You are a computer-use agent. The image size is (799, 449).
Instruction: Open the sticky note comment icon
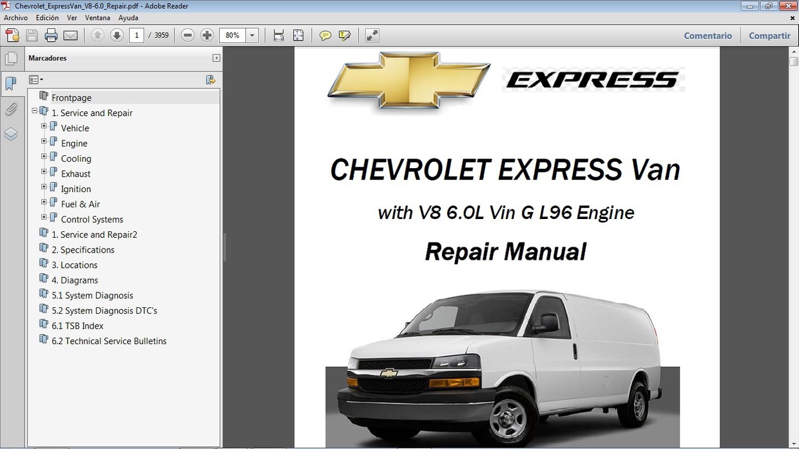coord(325,35)
